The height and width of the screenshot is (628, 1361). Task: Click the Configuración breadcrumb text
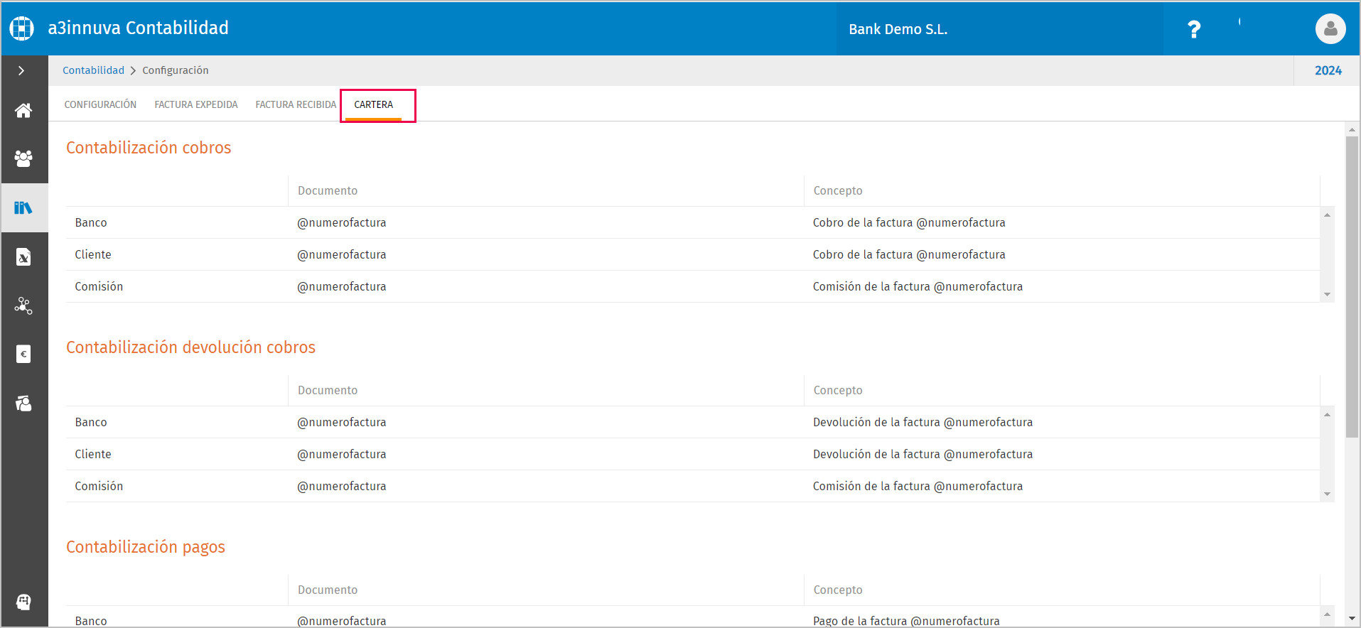click(176, 70)
